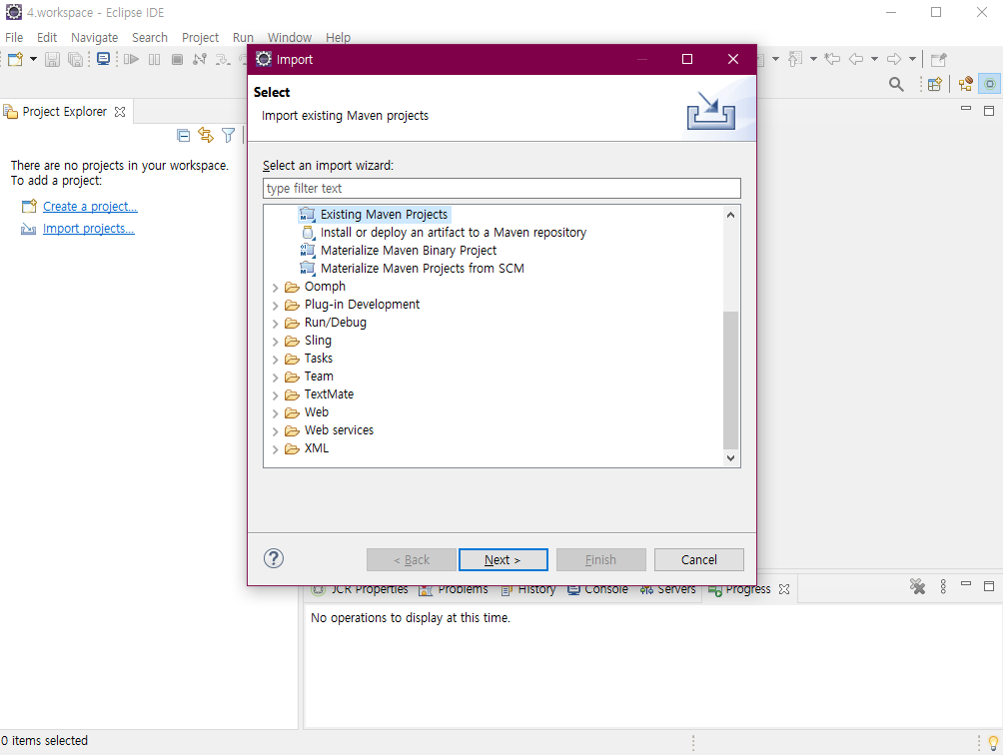Expand the TextMate folder
This screenshot has width=1003, height=755.
[275, 395]
